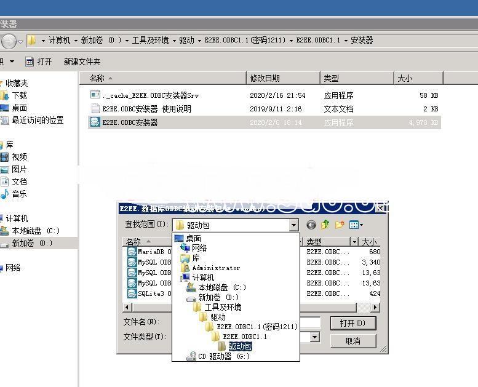Select the MariaDB driver file icon

[132, 252]
